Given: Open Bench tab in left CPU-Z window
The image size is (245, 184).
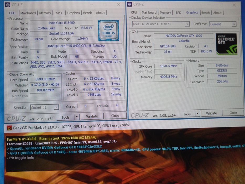Looking at the screenshot, I should pos(87,13).
